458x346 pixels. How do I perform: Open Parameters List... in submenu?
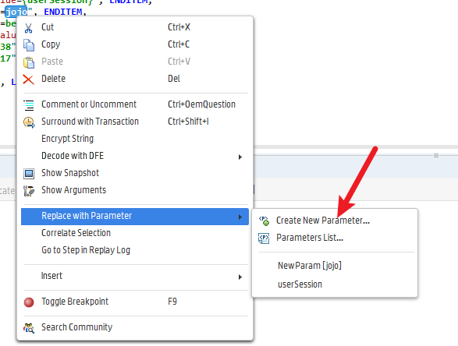[x=335, y=238]
